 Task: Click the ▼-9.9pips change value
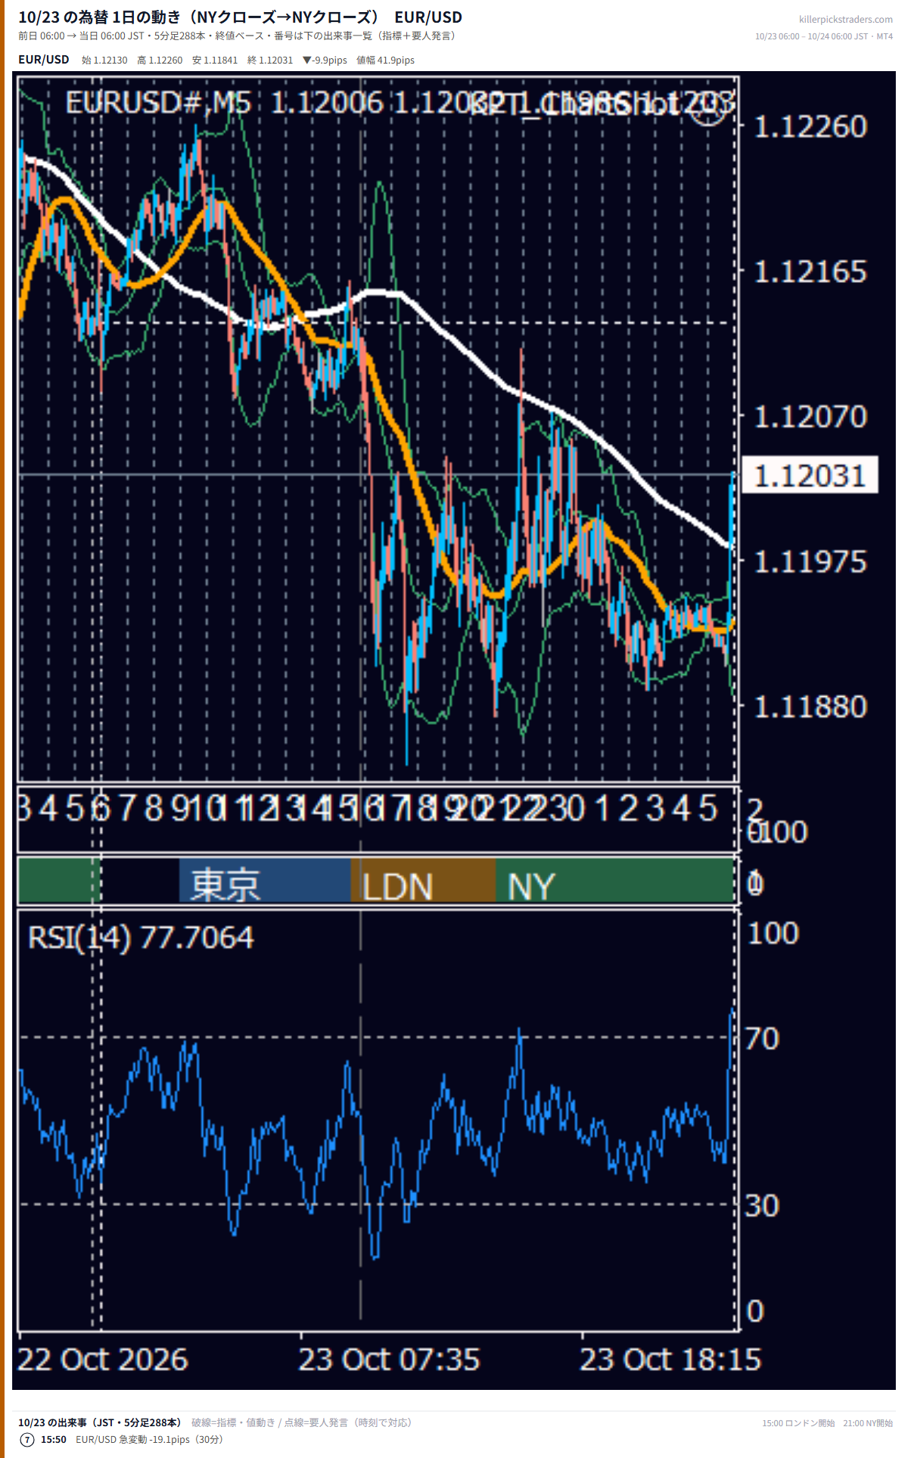tap(325, 61)
